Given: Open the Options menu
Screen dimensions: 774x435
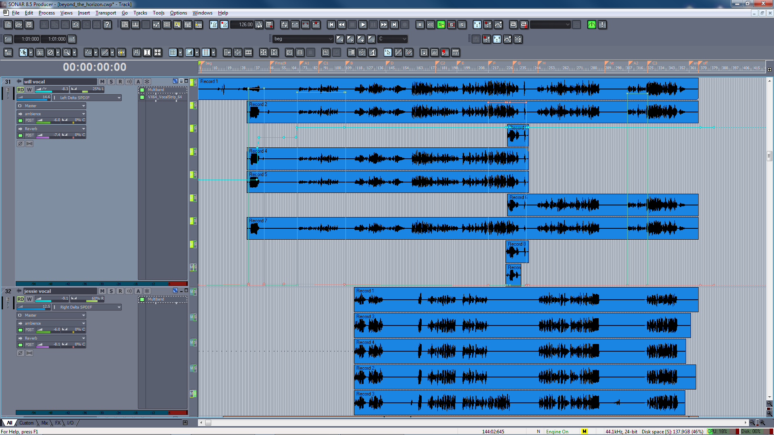Looking at the screenshot, I should pos(178,13).
